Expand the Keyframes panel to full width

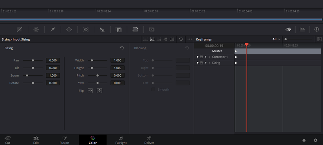coord(319,39)
